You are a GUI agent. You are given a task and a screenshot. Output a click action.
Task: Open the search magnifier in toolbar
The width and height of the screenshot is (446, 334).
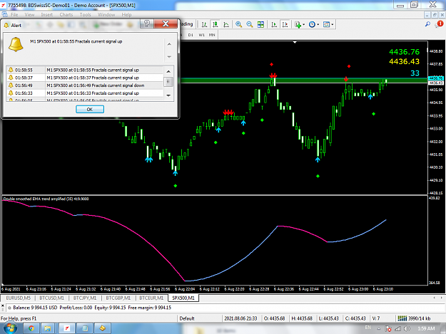(x=427, y=24)
